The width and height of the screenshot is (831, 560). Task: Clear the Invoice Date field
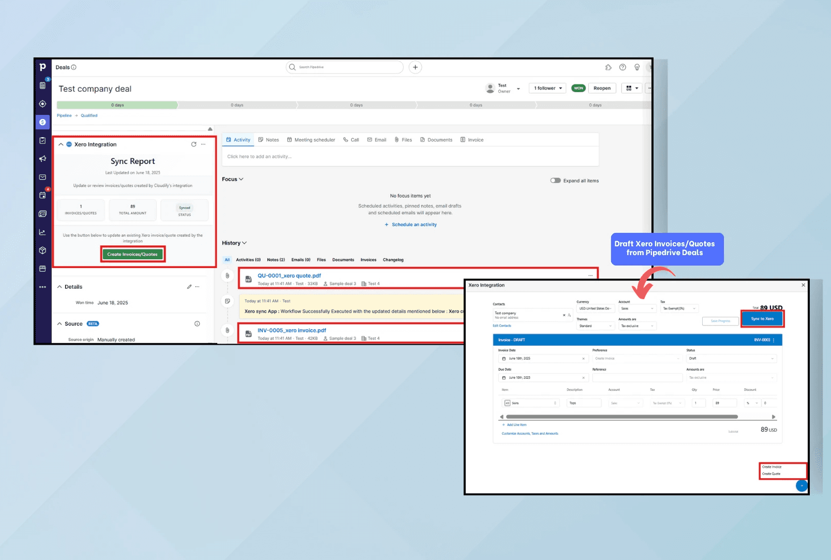[x=583, y=359]
